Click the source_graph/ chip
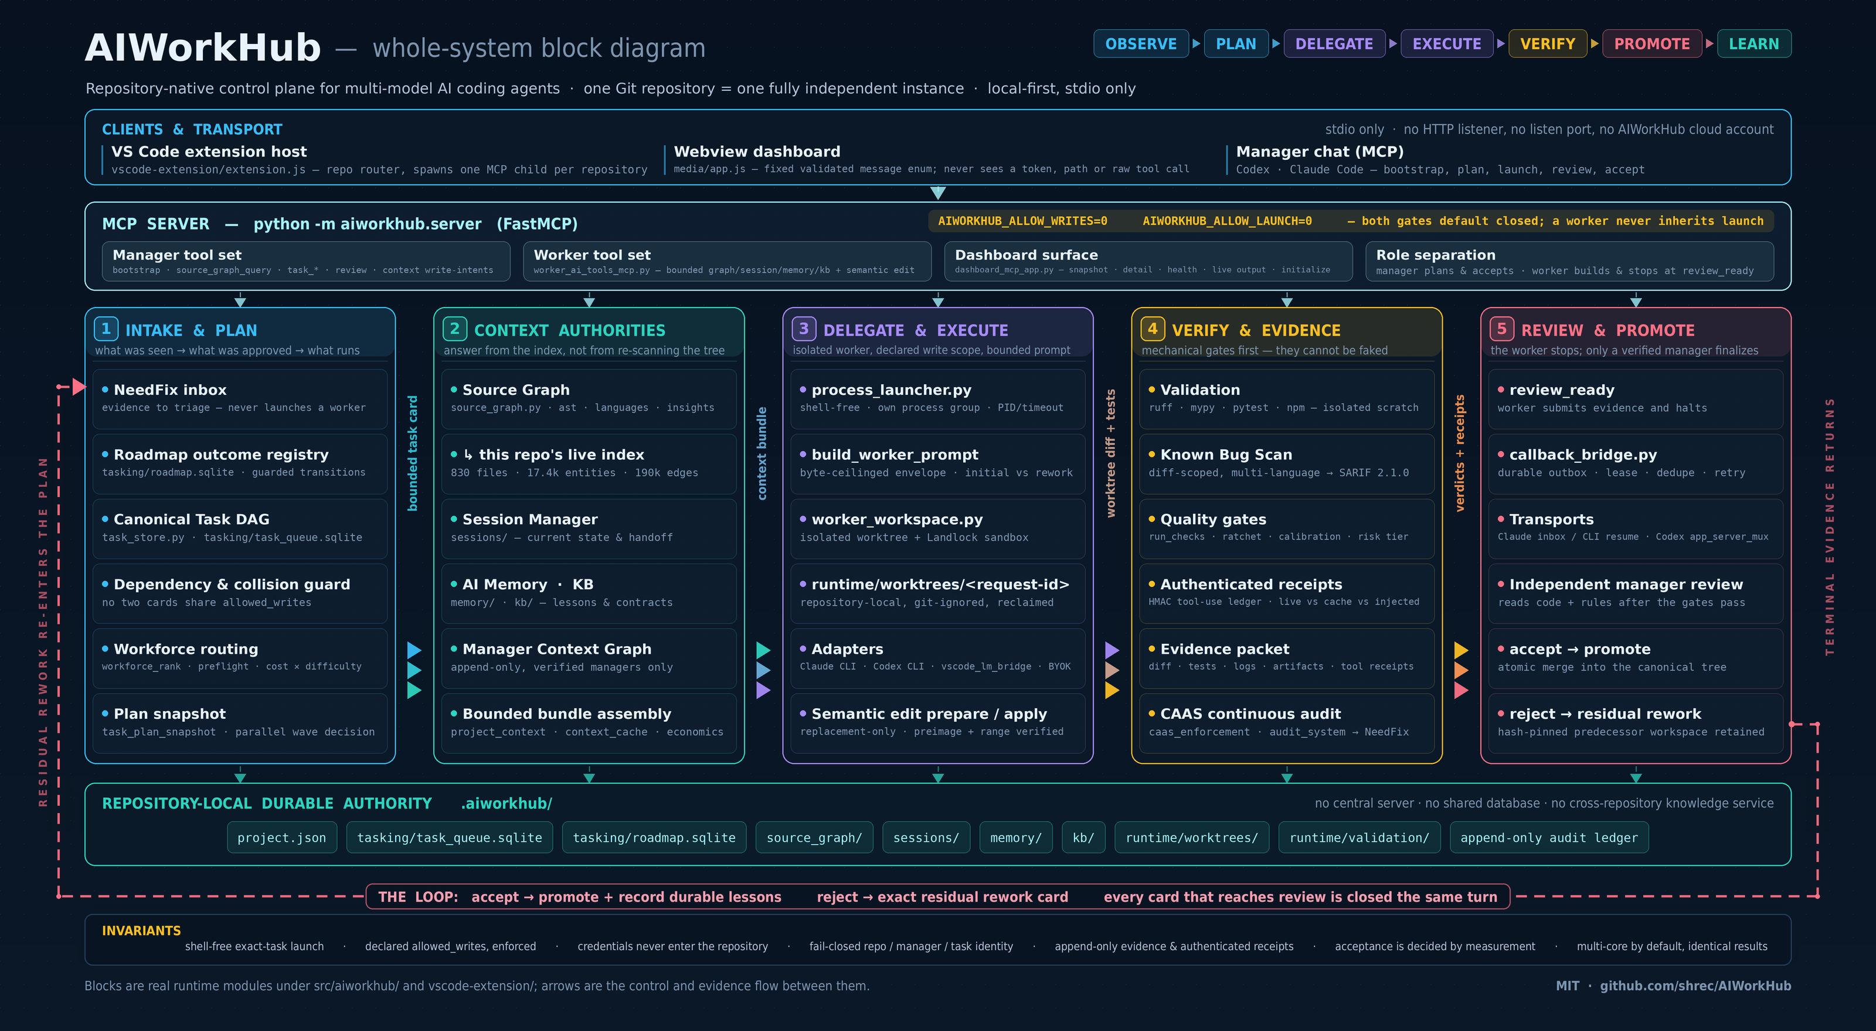 814,838
